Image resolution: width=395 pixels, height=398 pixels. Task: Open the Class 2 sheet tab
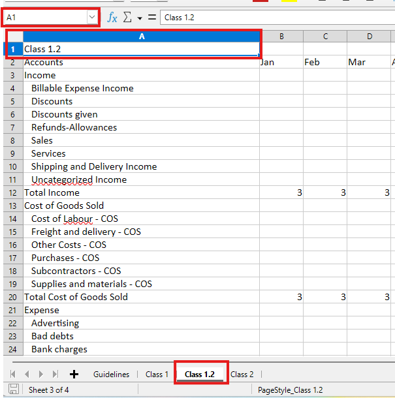coord(242,374)
